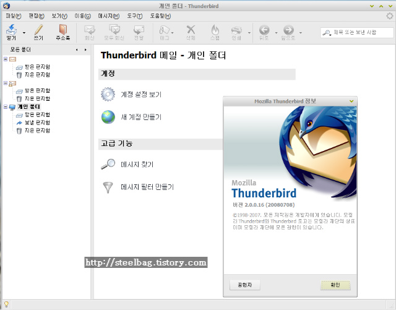Open first account's 지운 편지함 trash
396x310 pixels.
tap(37, 75)
